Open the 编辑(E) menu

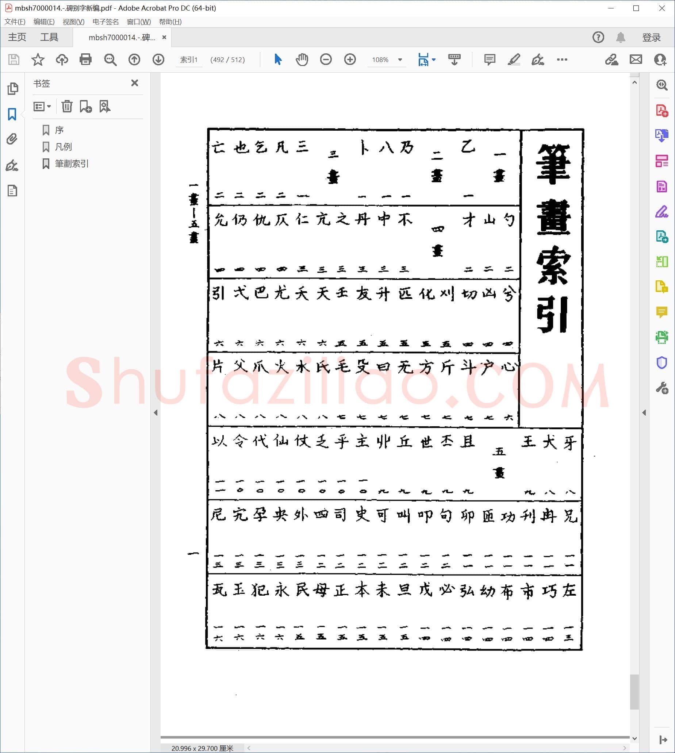pos(44,22)
